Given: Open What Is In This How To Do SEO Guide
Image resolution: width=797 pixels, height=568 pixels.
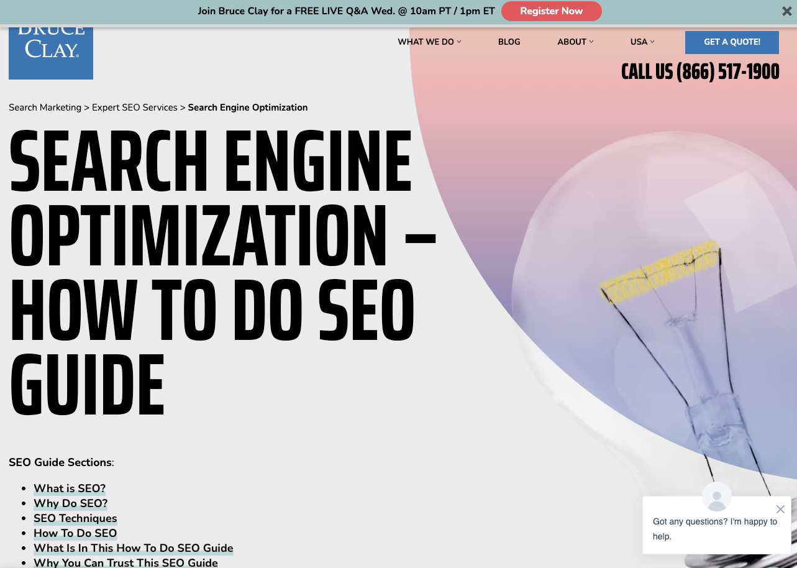Looking at the screenshot, I should [134, 548].
